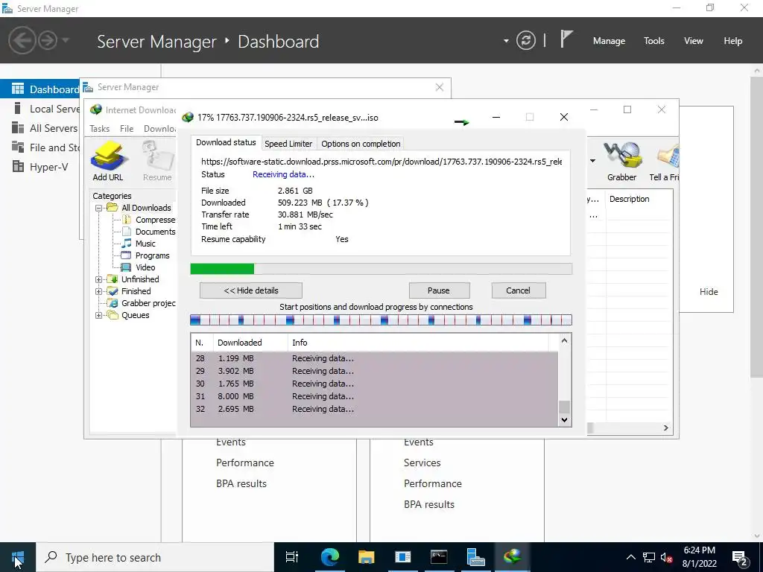Click the connections list scroll-up arrow

[565, 340]
